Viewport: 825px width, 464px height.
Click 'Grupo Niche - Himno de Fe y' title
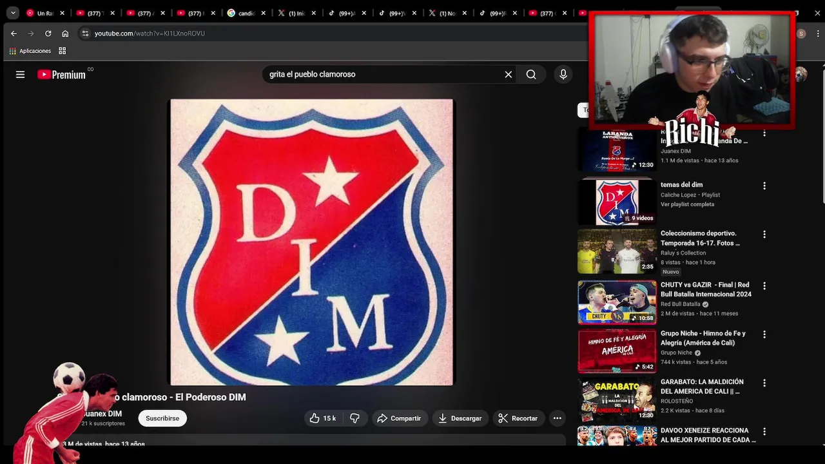pos(703,338)
